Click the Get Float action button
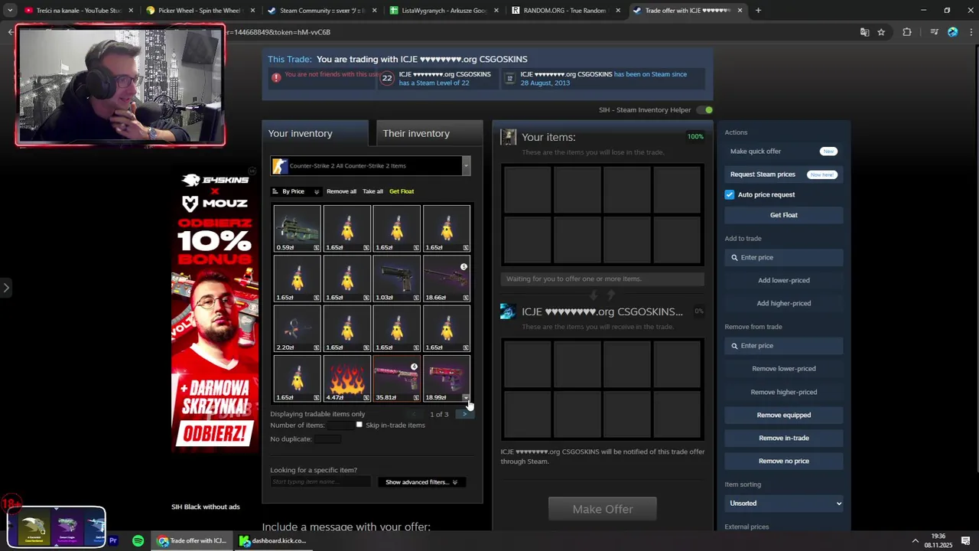 [784, 215]
